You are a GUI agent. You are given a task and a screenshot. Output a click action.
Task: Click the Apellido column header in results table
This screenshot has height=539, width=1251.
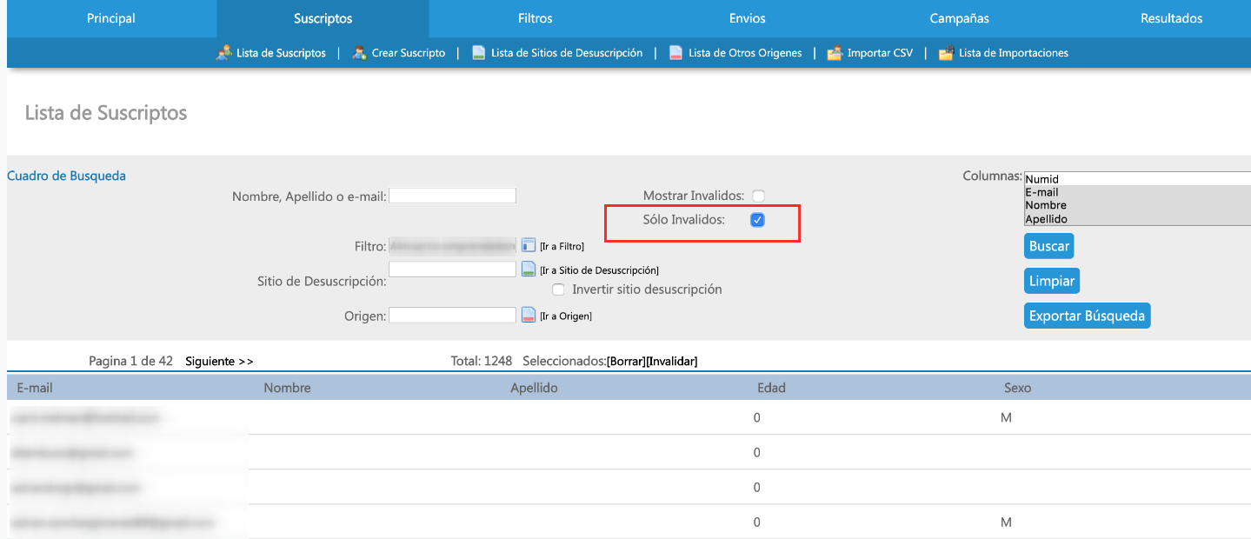(x=534, y=388)
